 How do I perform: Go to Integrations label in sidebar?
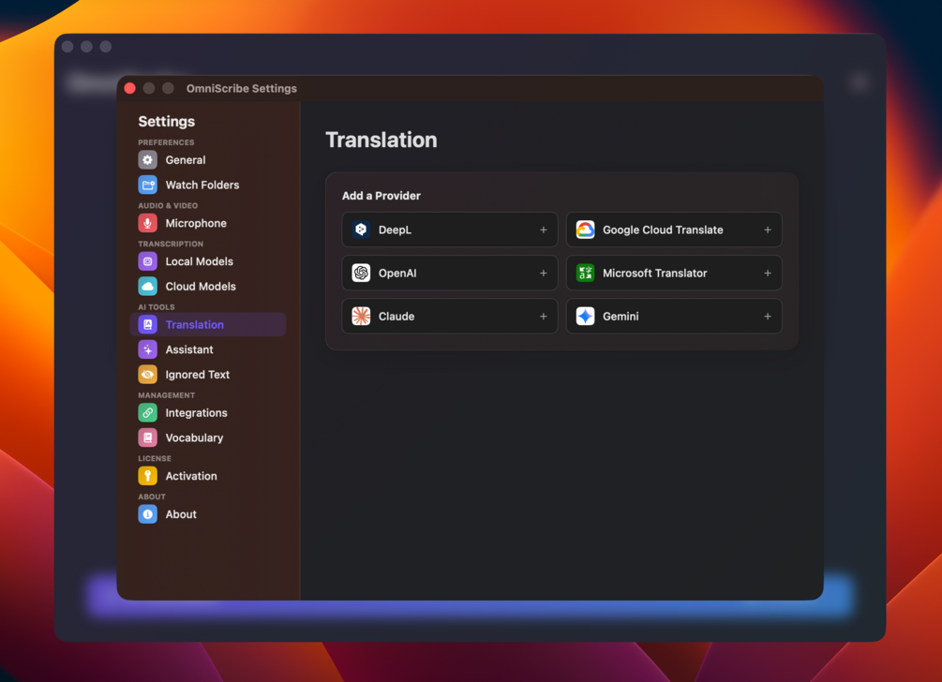(x=197, y=413)
